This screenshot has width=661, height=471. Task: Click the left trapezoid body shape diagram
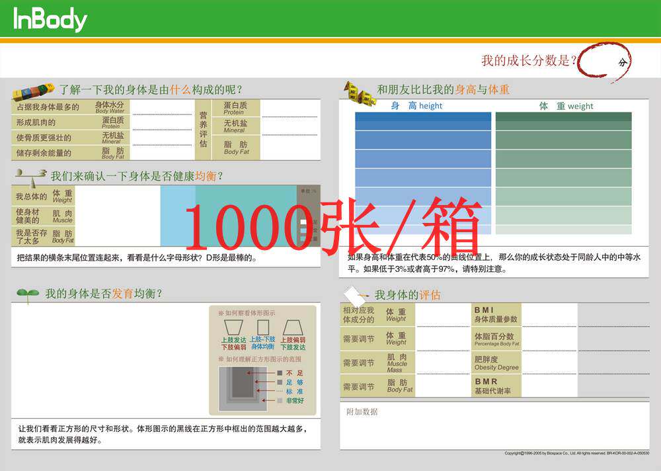coord(233,327)
